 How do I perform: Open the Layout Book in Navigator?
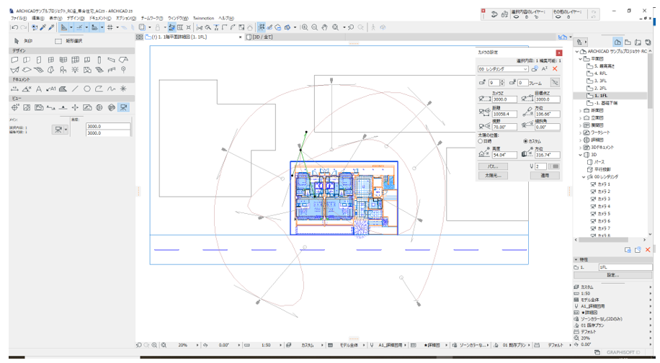pos(638,42)
